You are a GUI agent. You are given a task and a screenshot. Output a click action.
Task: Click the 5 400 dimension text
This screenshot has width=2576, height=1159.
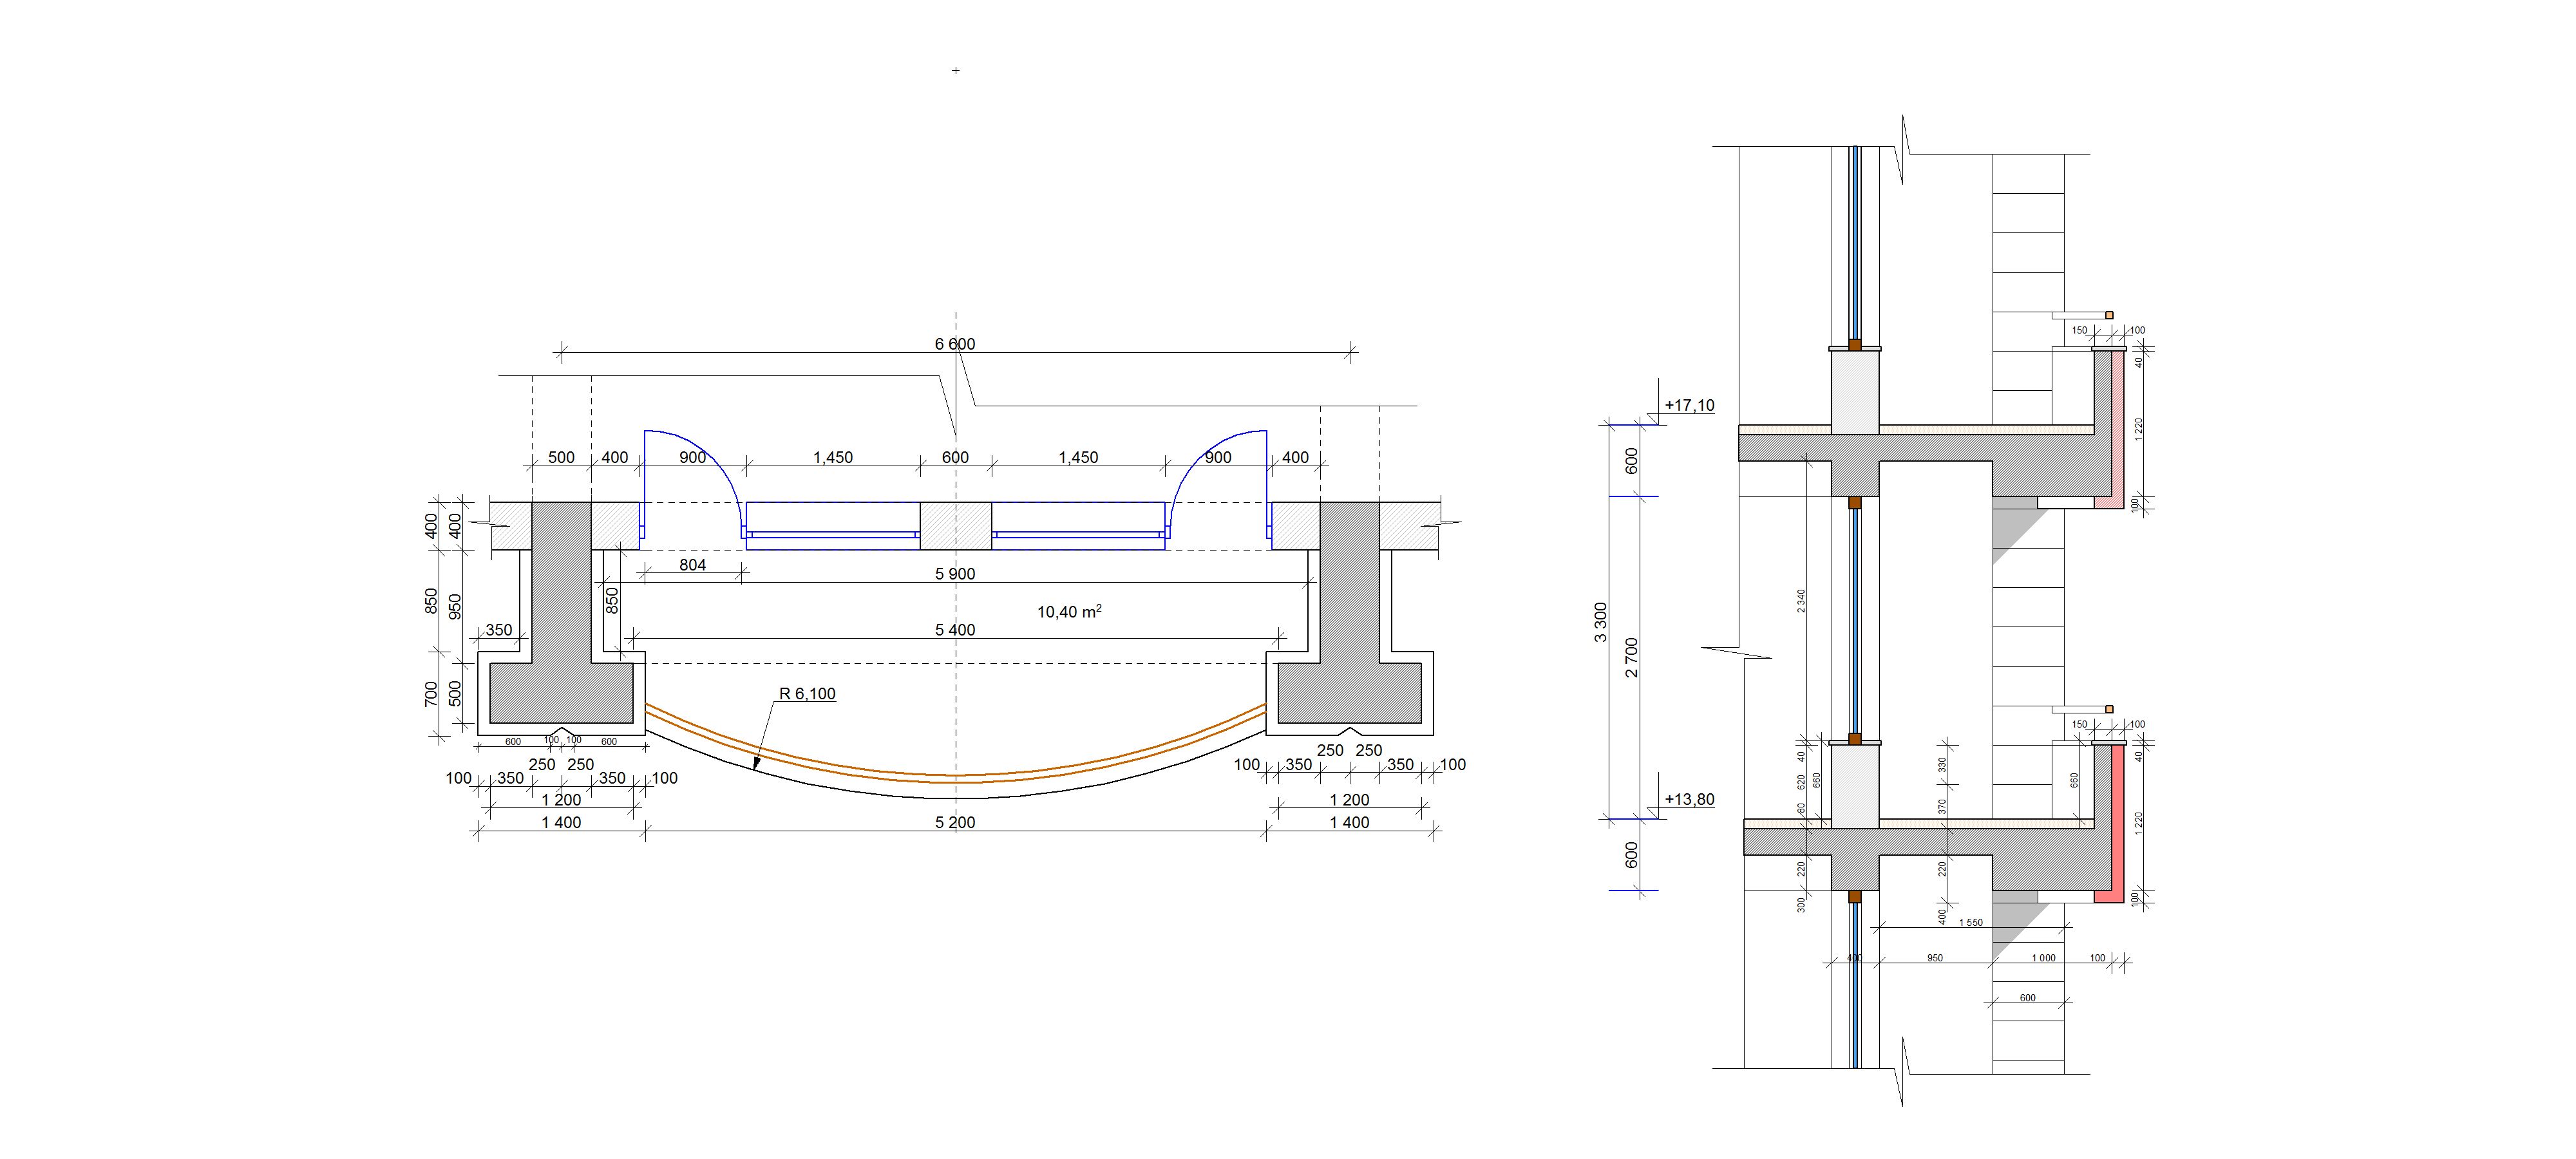pyautogui.click(x=954, y=630)
